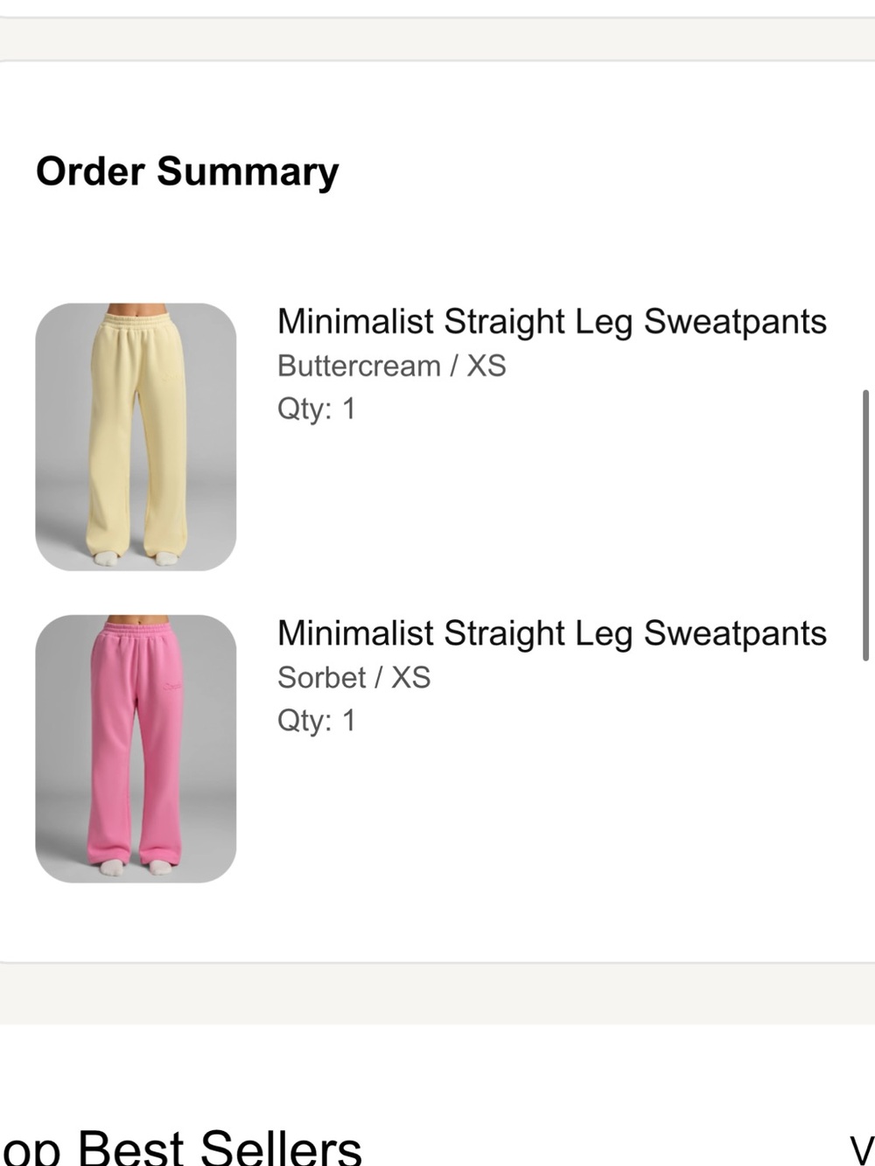Click the waistband of the yellow sweatpants image
This screenshot has height=1166, width=875.
tap(136, 322)
